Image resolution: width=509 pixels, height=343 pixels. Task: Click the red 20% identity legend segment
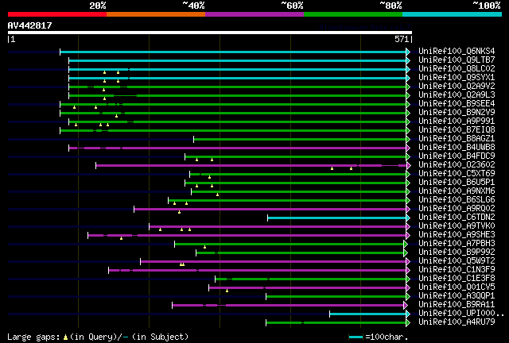pos(57,14)
